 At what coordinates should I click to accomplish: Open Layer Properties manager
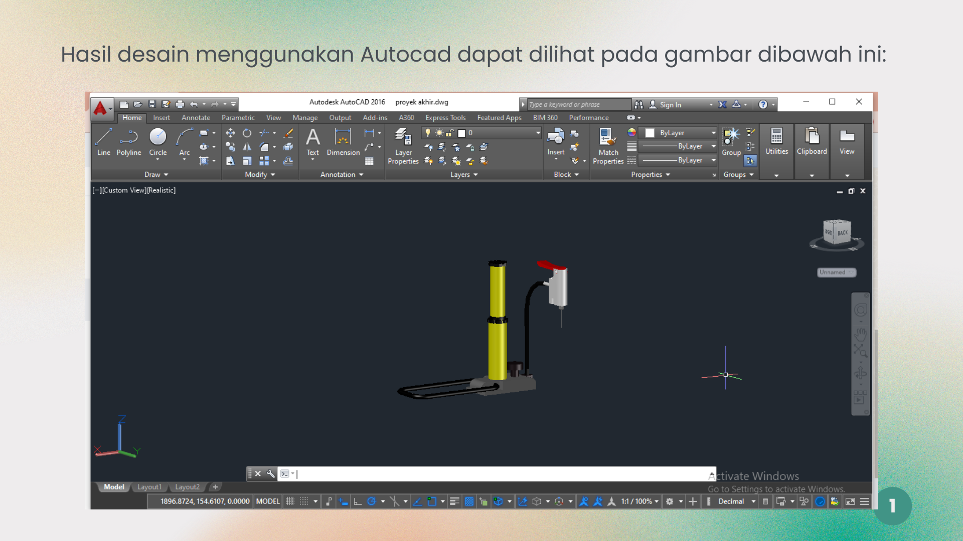coord(403,146)
